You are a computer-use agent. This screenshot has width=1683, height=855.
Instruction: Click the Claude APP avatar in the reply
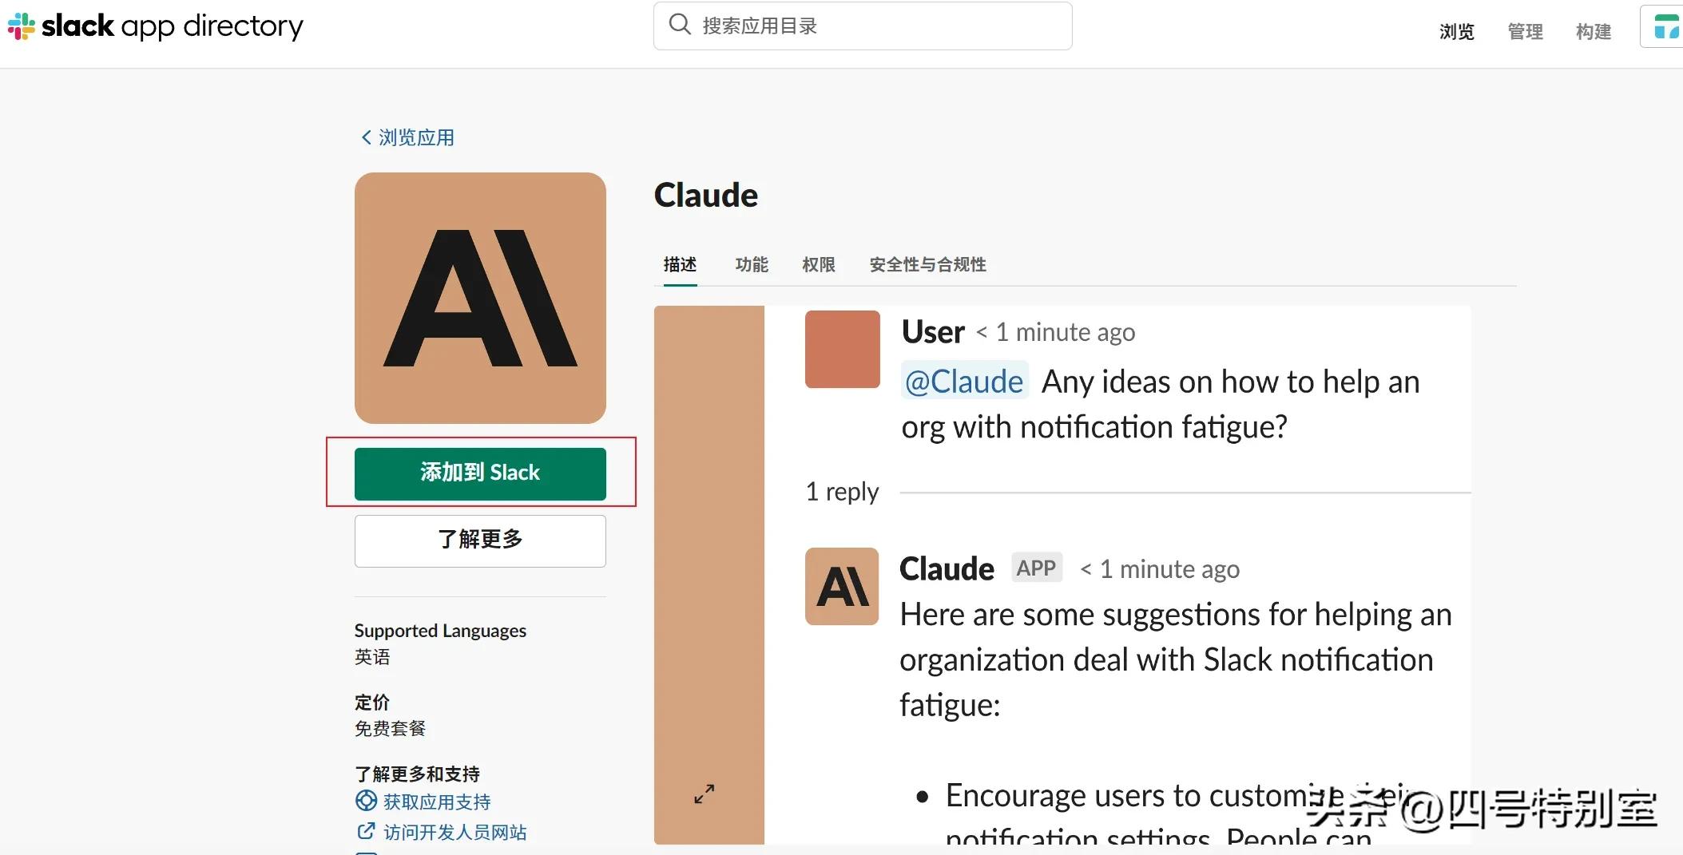[x=841, y=587]
